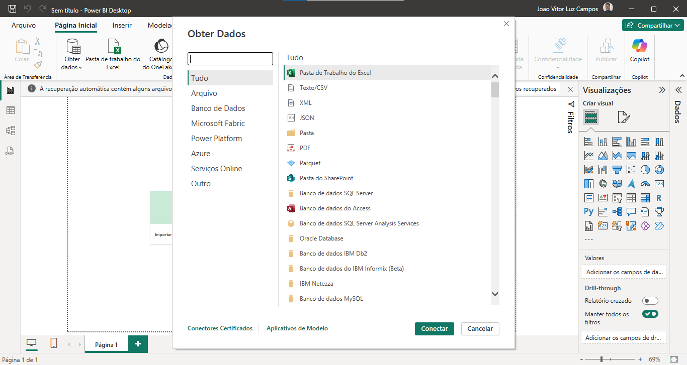
Task: Click the Pasta de trabalho do Excel ribbon button
Action: pos(113,55)
